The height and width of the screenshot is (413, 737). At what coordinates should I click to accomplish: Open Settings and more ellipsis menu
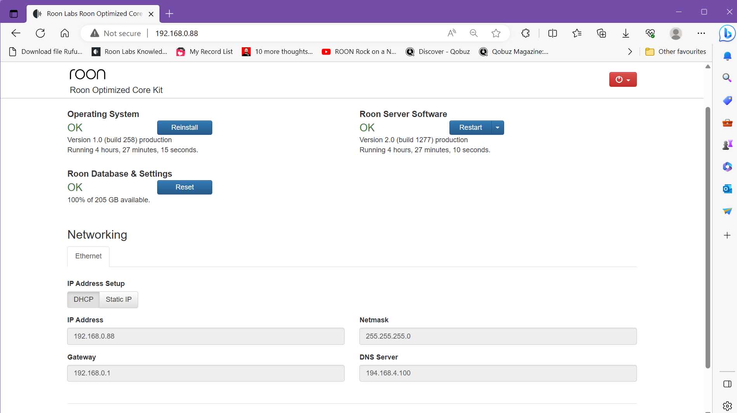[x=701, y=33]
